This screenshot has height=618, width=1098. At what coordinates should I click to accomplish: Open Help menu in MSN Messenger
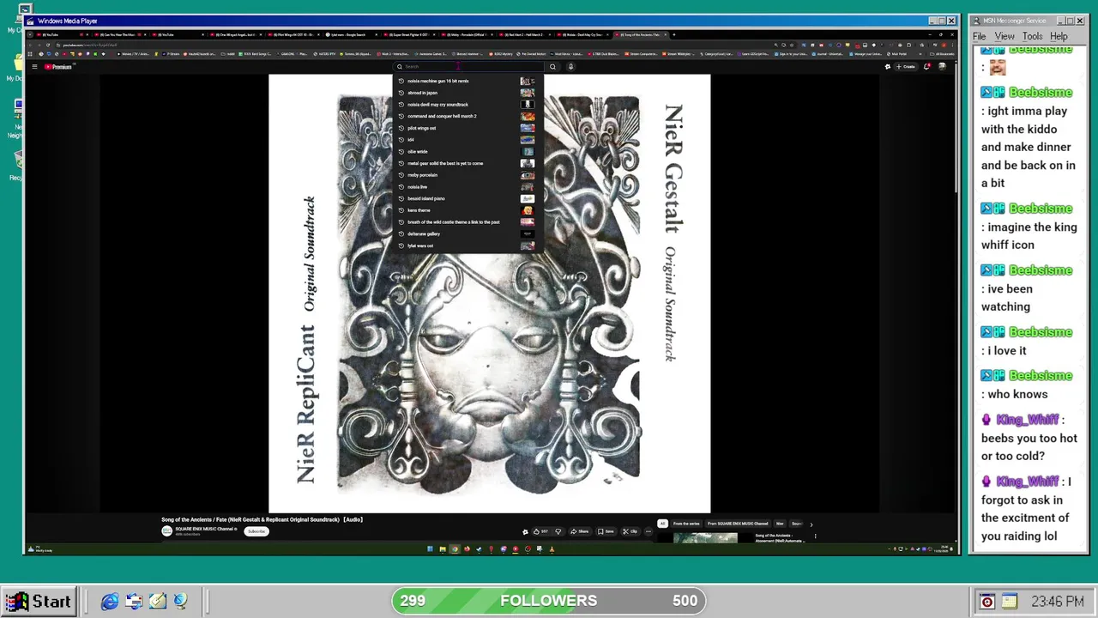pos(1059,36)
